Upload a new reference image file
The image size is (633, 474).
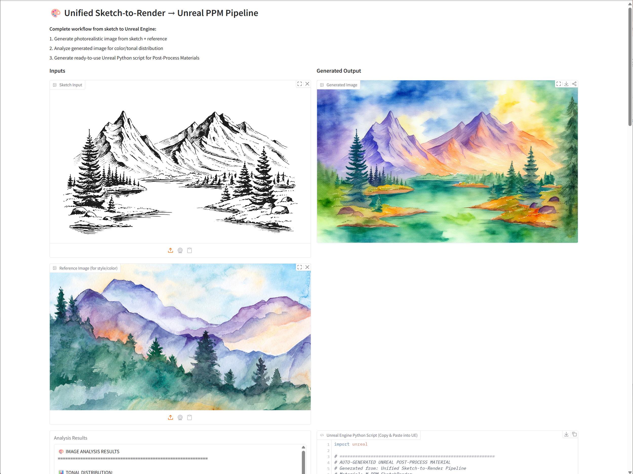pos(170,417)
